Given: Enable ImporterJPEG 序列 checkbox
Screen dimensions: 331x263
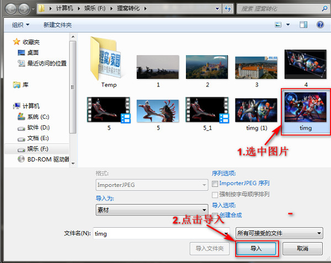Looking at the screenshot, I should (x=215, y=184).
